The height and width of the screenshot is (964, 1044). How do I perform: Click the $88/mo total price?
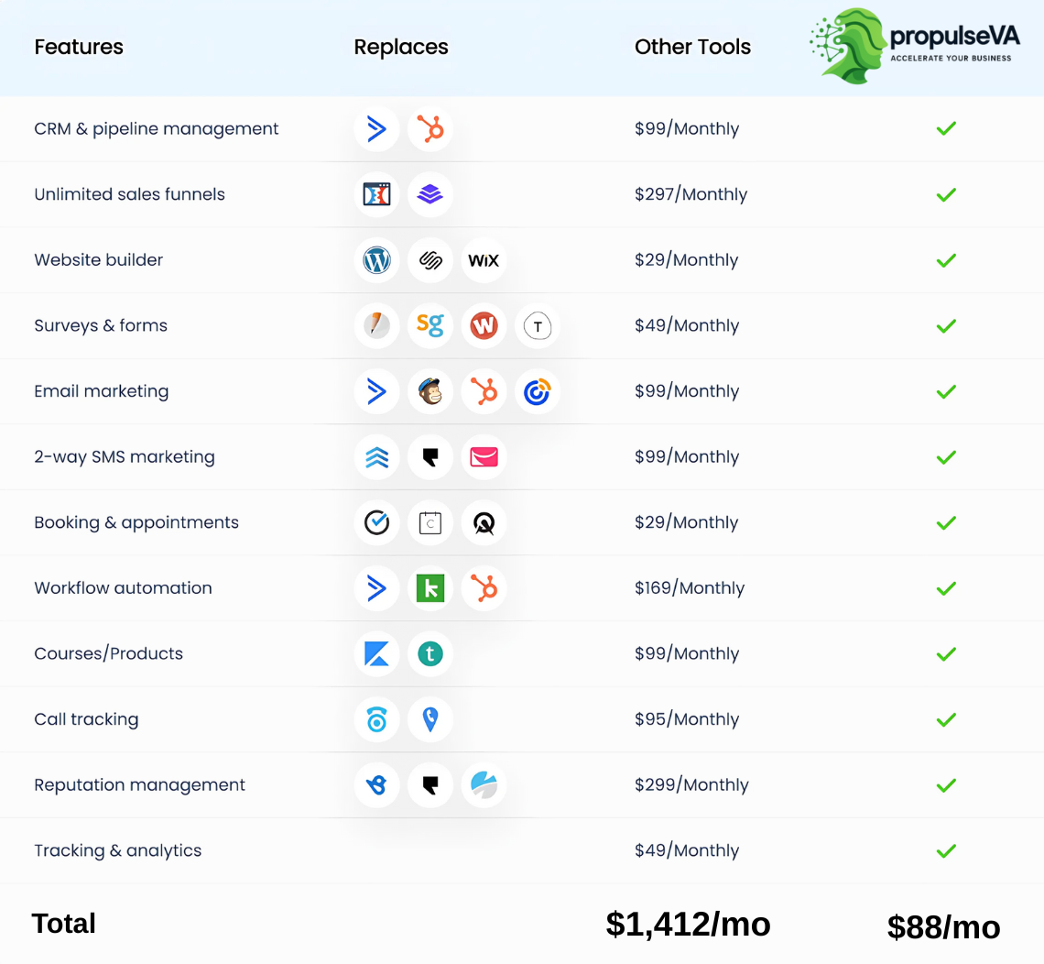[x=943, y=926]
